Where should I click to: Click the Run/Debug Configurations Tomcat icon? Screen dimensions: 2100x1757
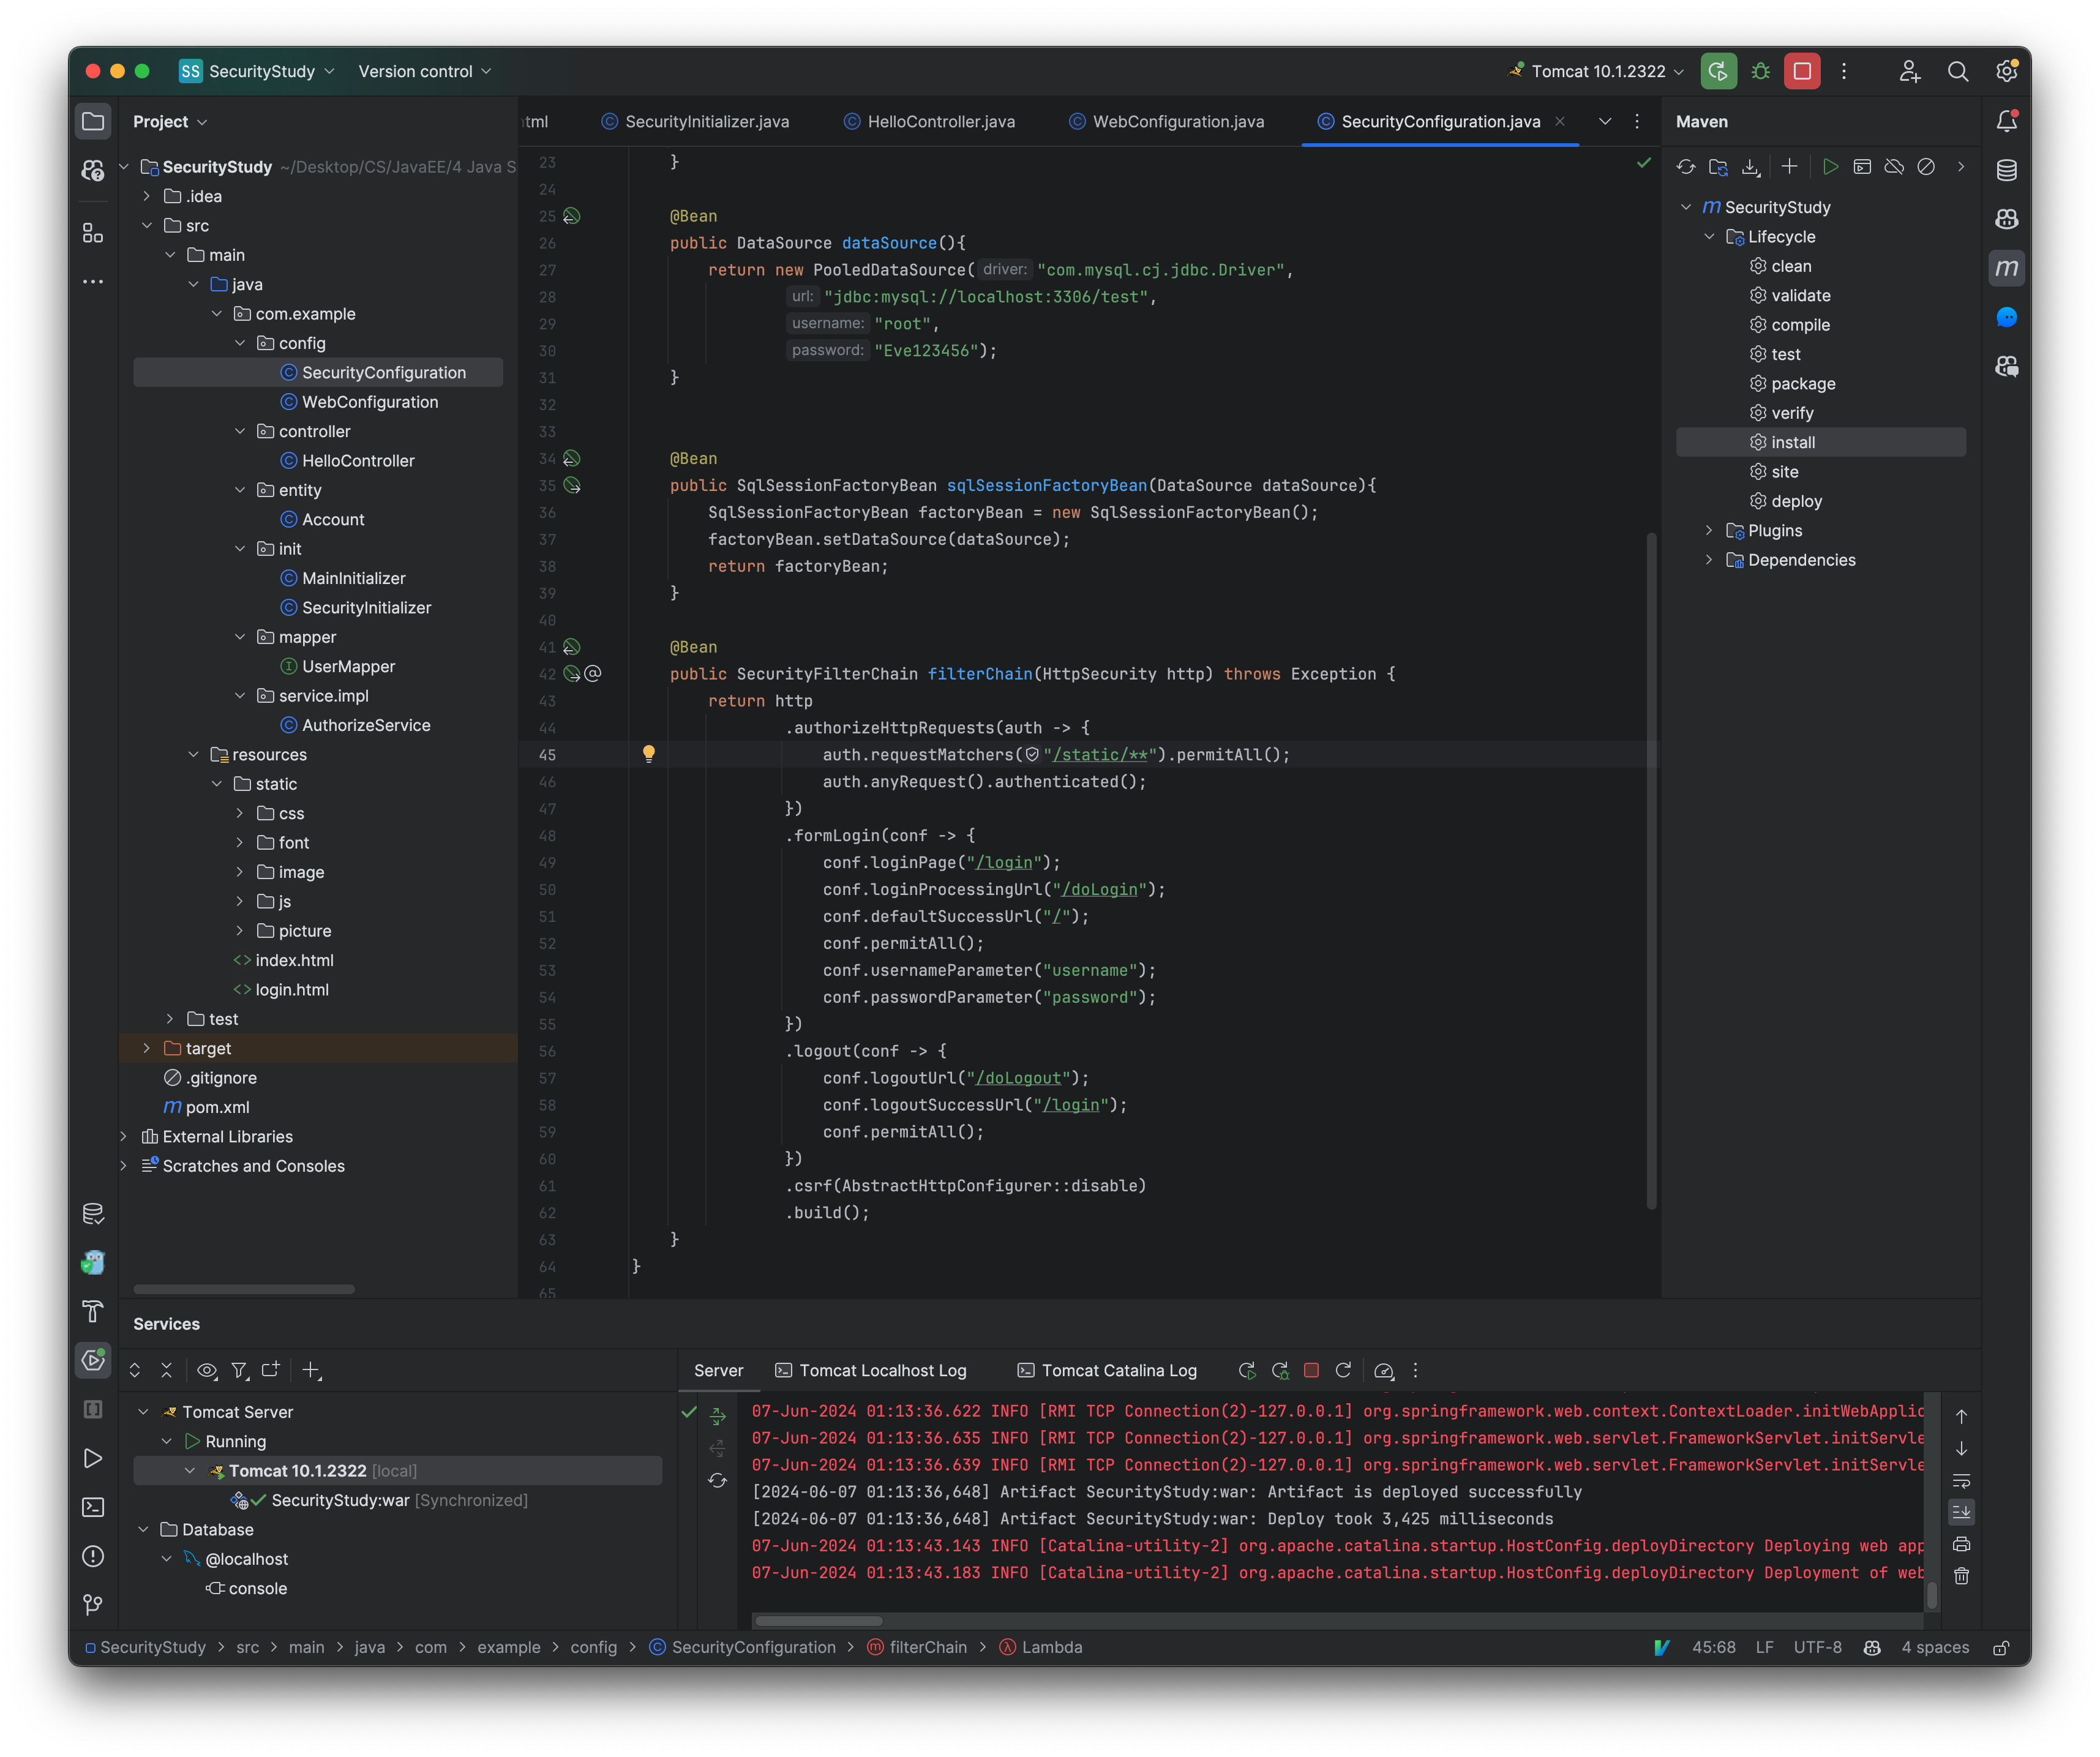pos(1516,72)
